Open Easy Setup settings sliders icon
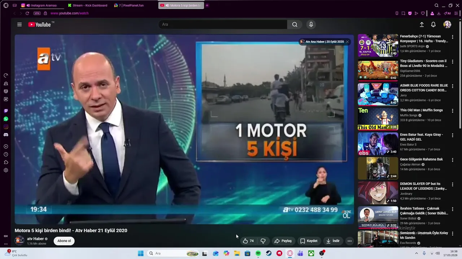This screenshot has width=462, height=259. click(456, 13)
